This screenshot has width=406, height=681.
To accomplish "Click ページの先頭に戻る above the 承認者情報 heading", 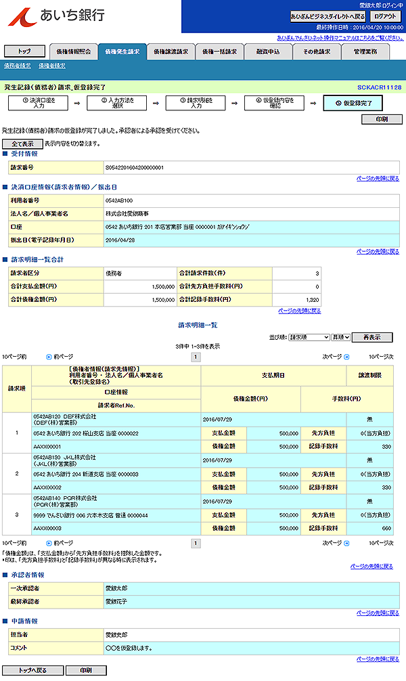I will click(x=371, y=567).
